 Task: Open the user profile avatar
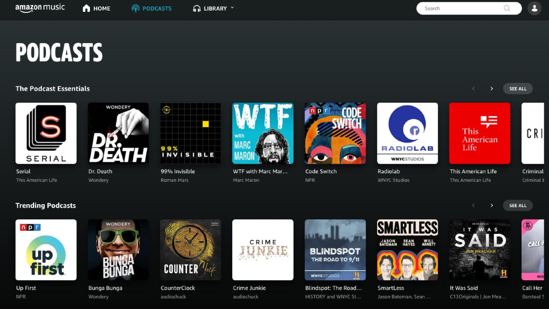coord(534,8)
